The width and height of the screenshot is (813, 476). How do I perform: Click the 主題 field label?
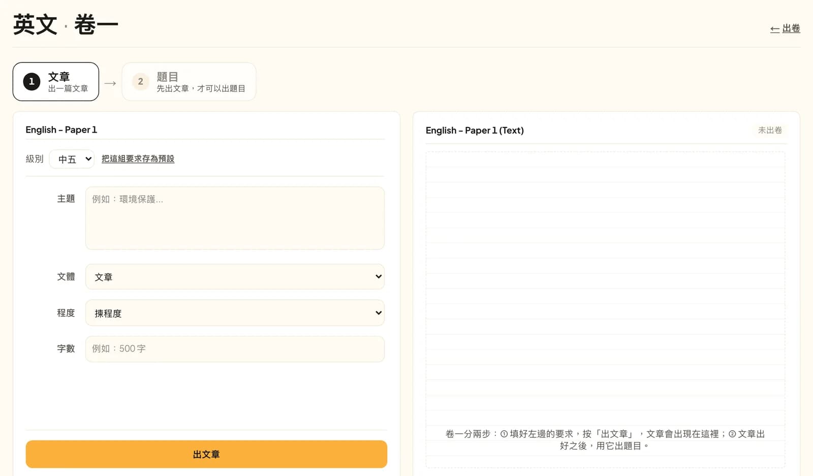click(x=66, y=199)
